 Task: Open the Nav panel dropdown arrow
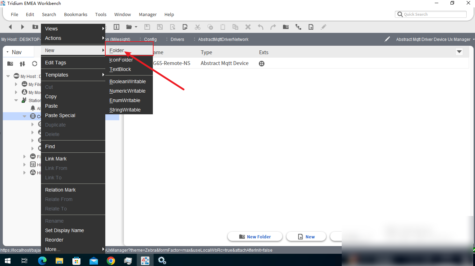(7, 52)
